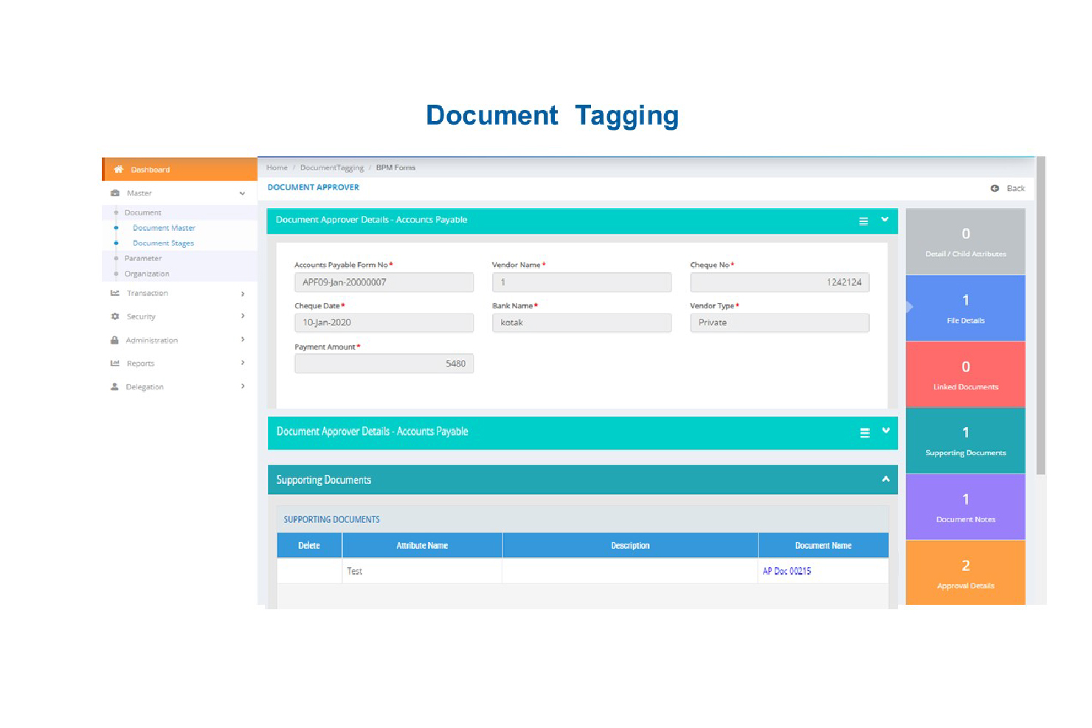Click the Back link
Image resolution: width=1092 pixels, height=728 pixels.
pyautogui.click(x=1016, y=188)
